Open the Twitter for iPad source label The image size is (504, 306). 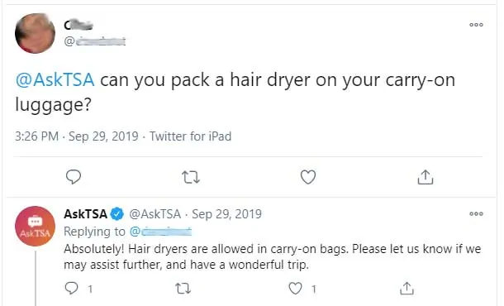(190, 136)
